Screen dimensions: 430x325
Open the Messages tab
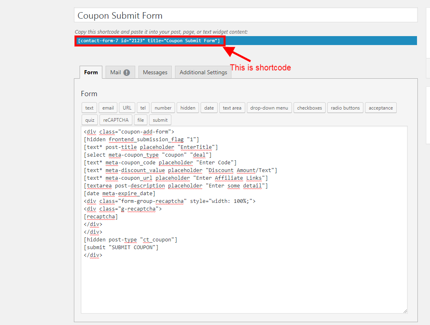tap(155, 72)
